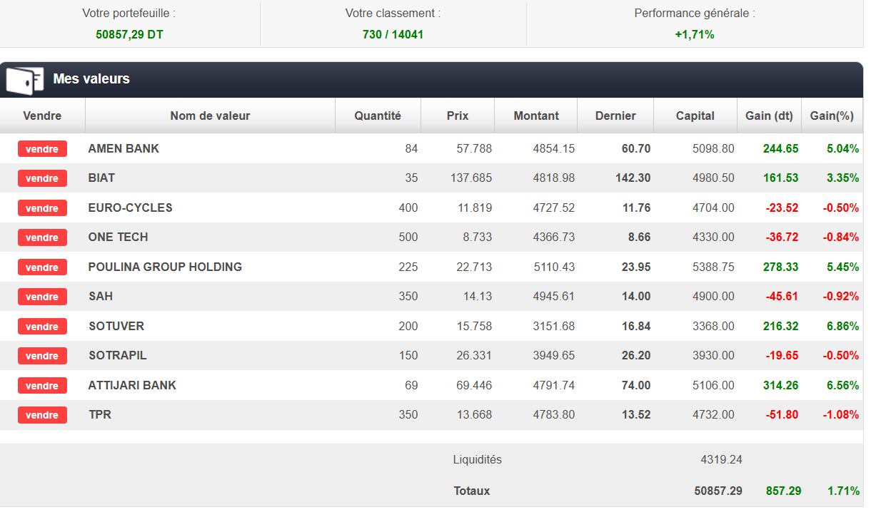Open the AMEN BANK stock name

124,149
